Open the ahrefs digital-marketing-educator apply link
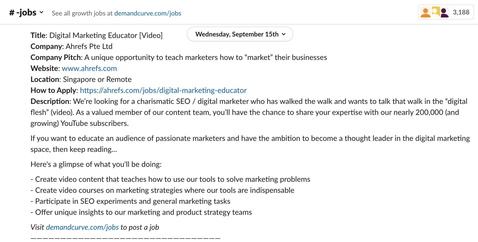Viewport: 478px width, 242px height. click(163, 90)
